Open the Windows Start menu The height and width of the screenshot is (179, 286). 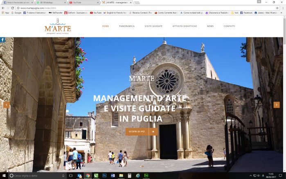[x=4, y=176]
